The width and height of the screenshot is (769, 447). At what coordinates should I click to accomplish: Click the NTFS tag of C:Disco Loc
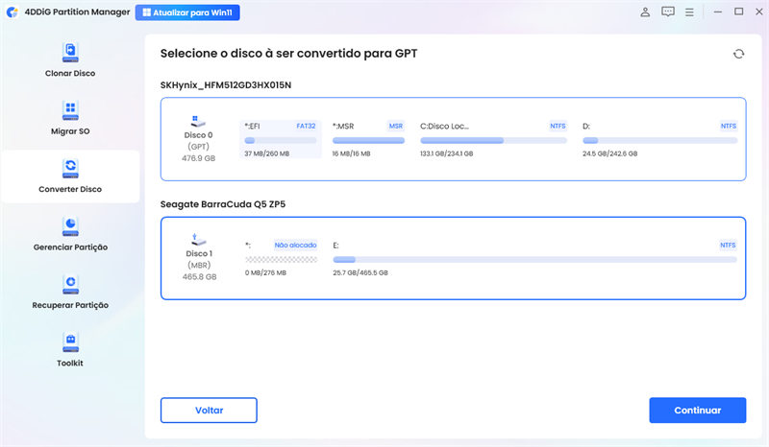[x=558, y=126]
